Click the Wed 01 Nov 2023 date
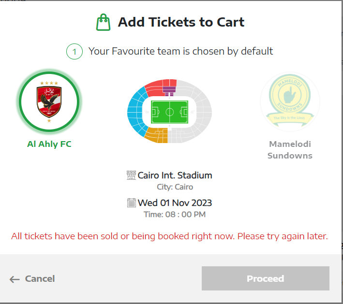This screenshot has width=343, height=304. pos(175,203)
